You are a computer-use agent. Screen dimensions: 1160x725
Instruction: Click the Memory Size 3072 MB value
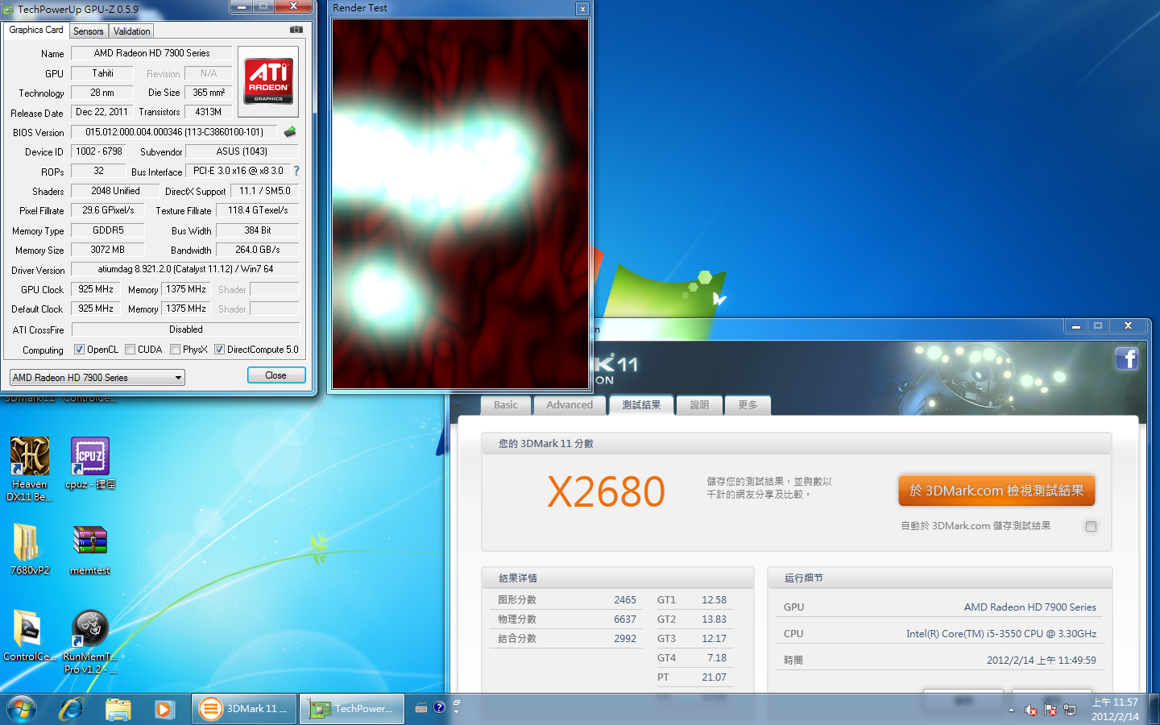pyautogui.click(x=107, y=250)
